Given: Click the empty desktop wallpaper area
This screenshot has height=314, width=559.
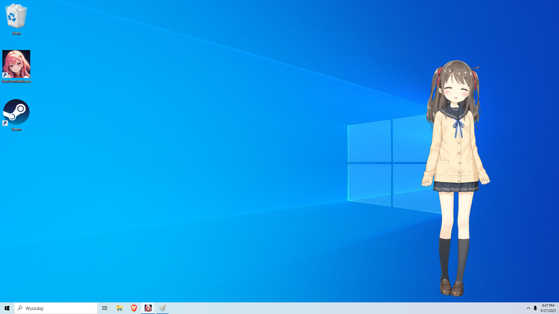Looking at the screenshot, I should (233, 145).
